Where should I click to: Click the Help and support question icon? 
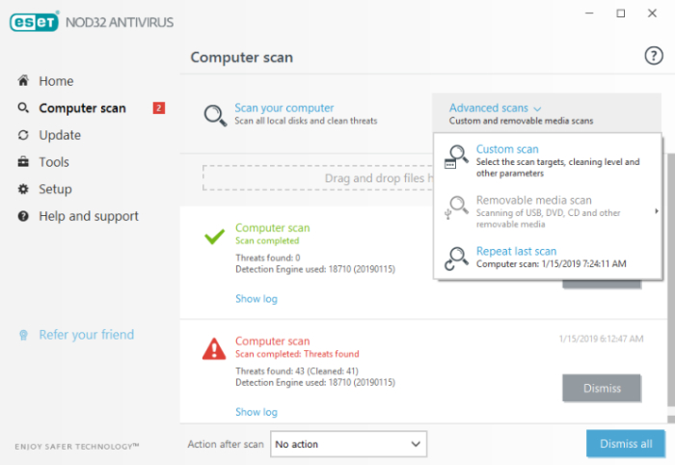coord(23,216)
